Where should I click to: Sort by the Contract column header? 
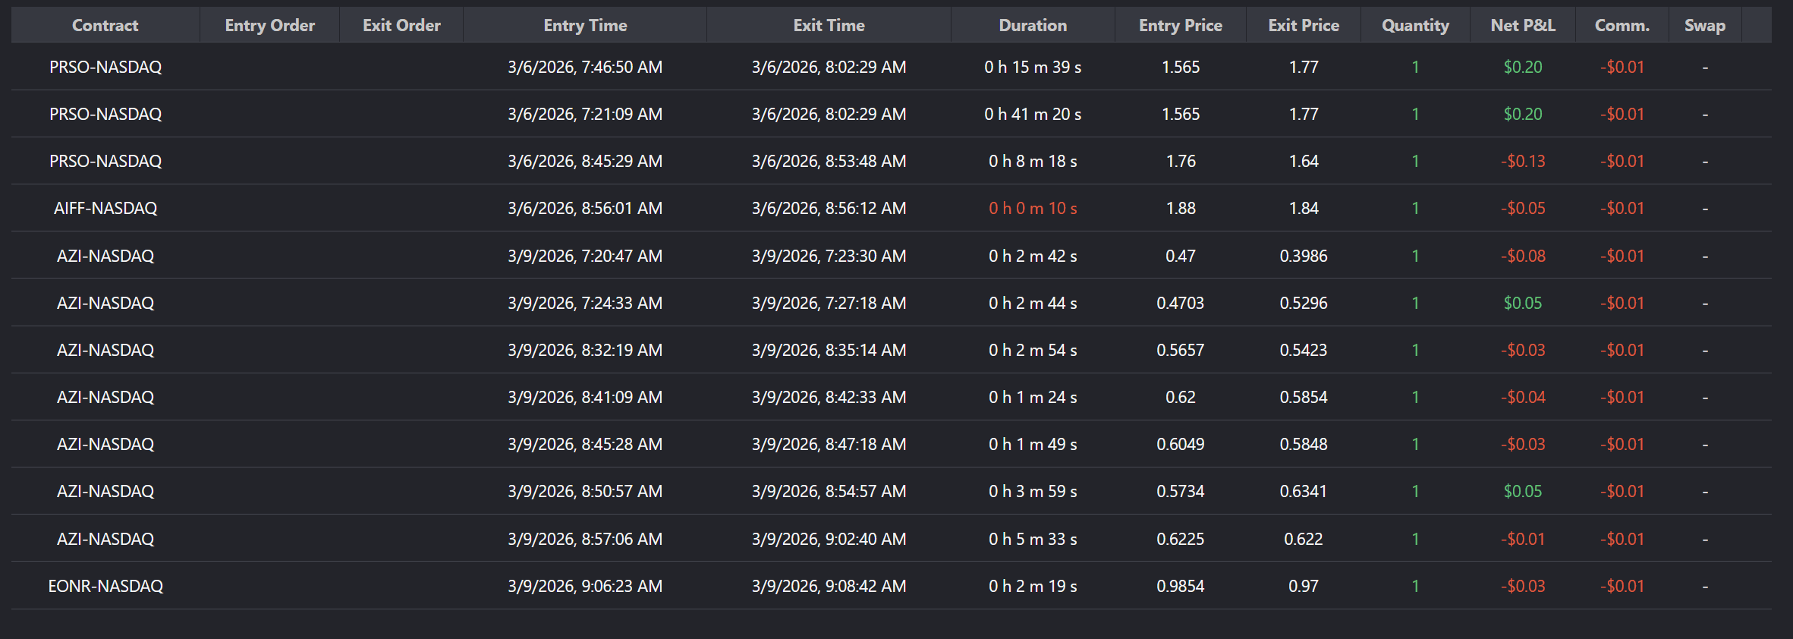(x=105, y=25)
